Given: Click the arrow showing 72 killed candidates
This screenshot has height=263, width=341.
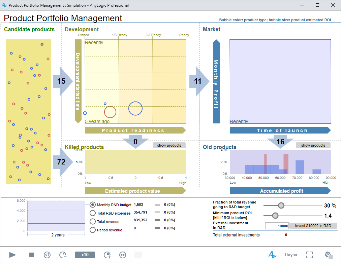Looking at the screenshot, I should click(63, 162).
